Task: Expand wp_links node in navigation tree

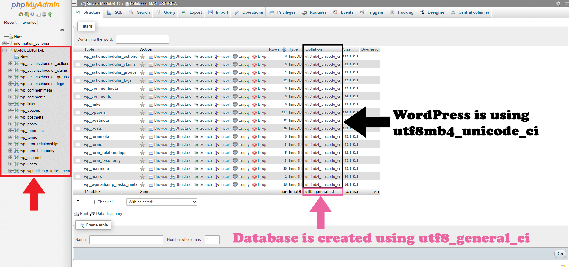Action: (10, 104)
